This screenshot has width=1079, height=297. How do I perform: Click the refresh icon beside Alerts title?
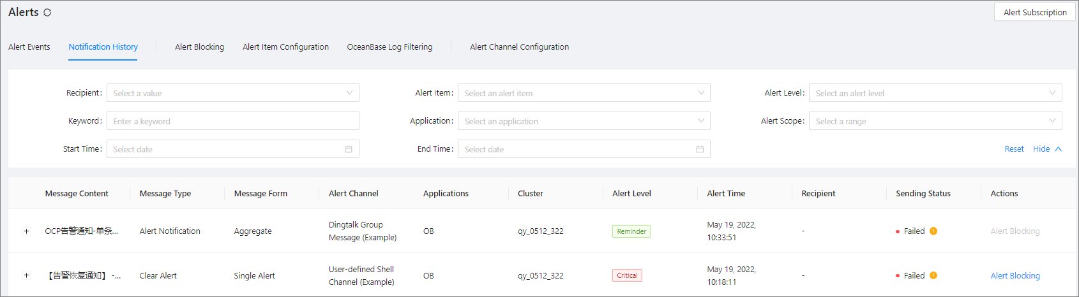[x=47, y=13]
